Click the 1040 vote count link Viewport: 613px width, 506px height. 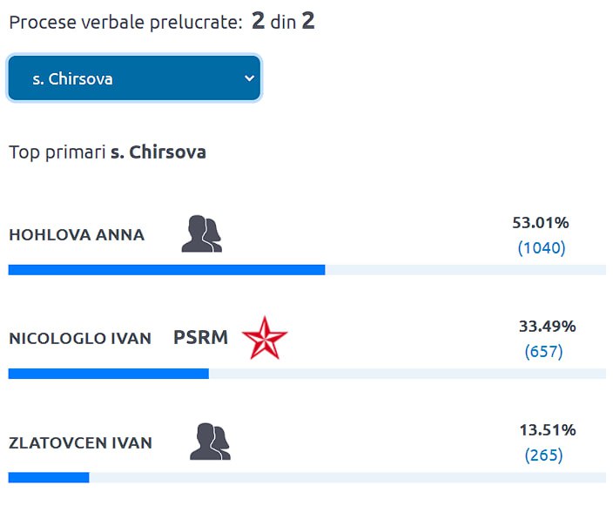coord(542,248)
